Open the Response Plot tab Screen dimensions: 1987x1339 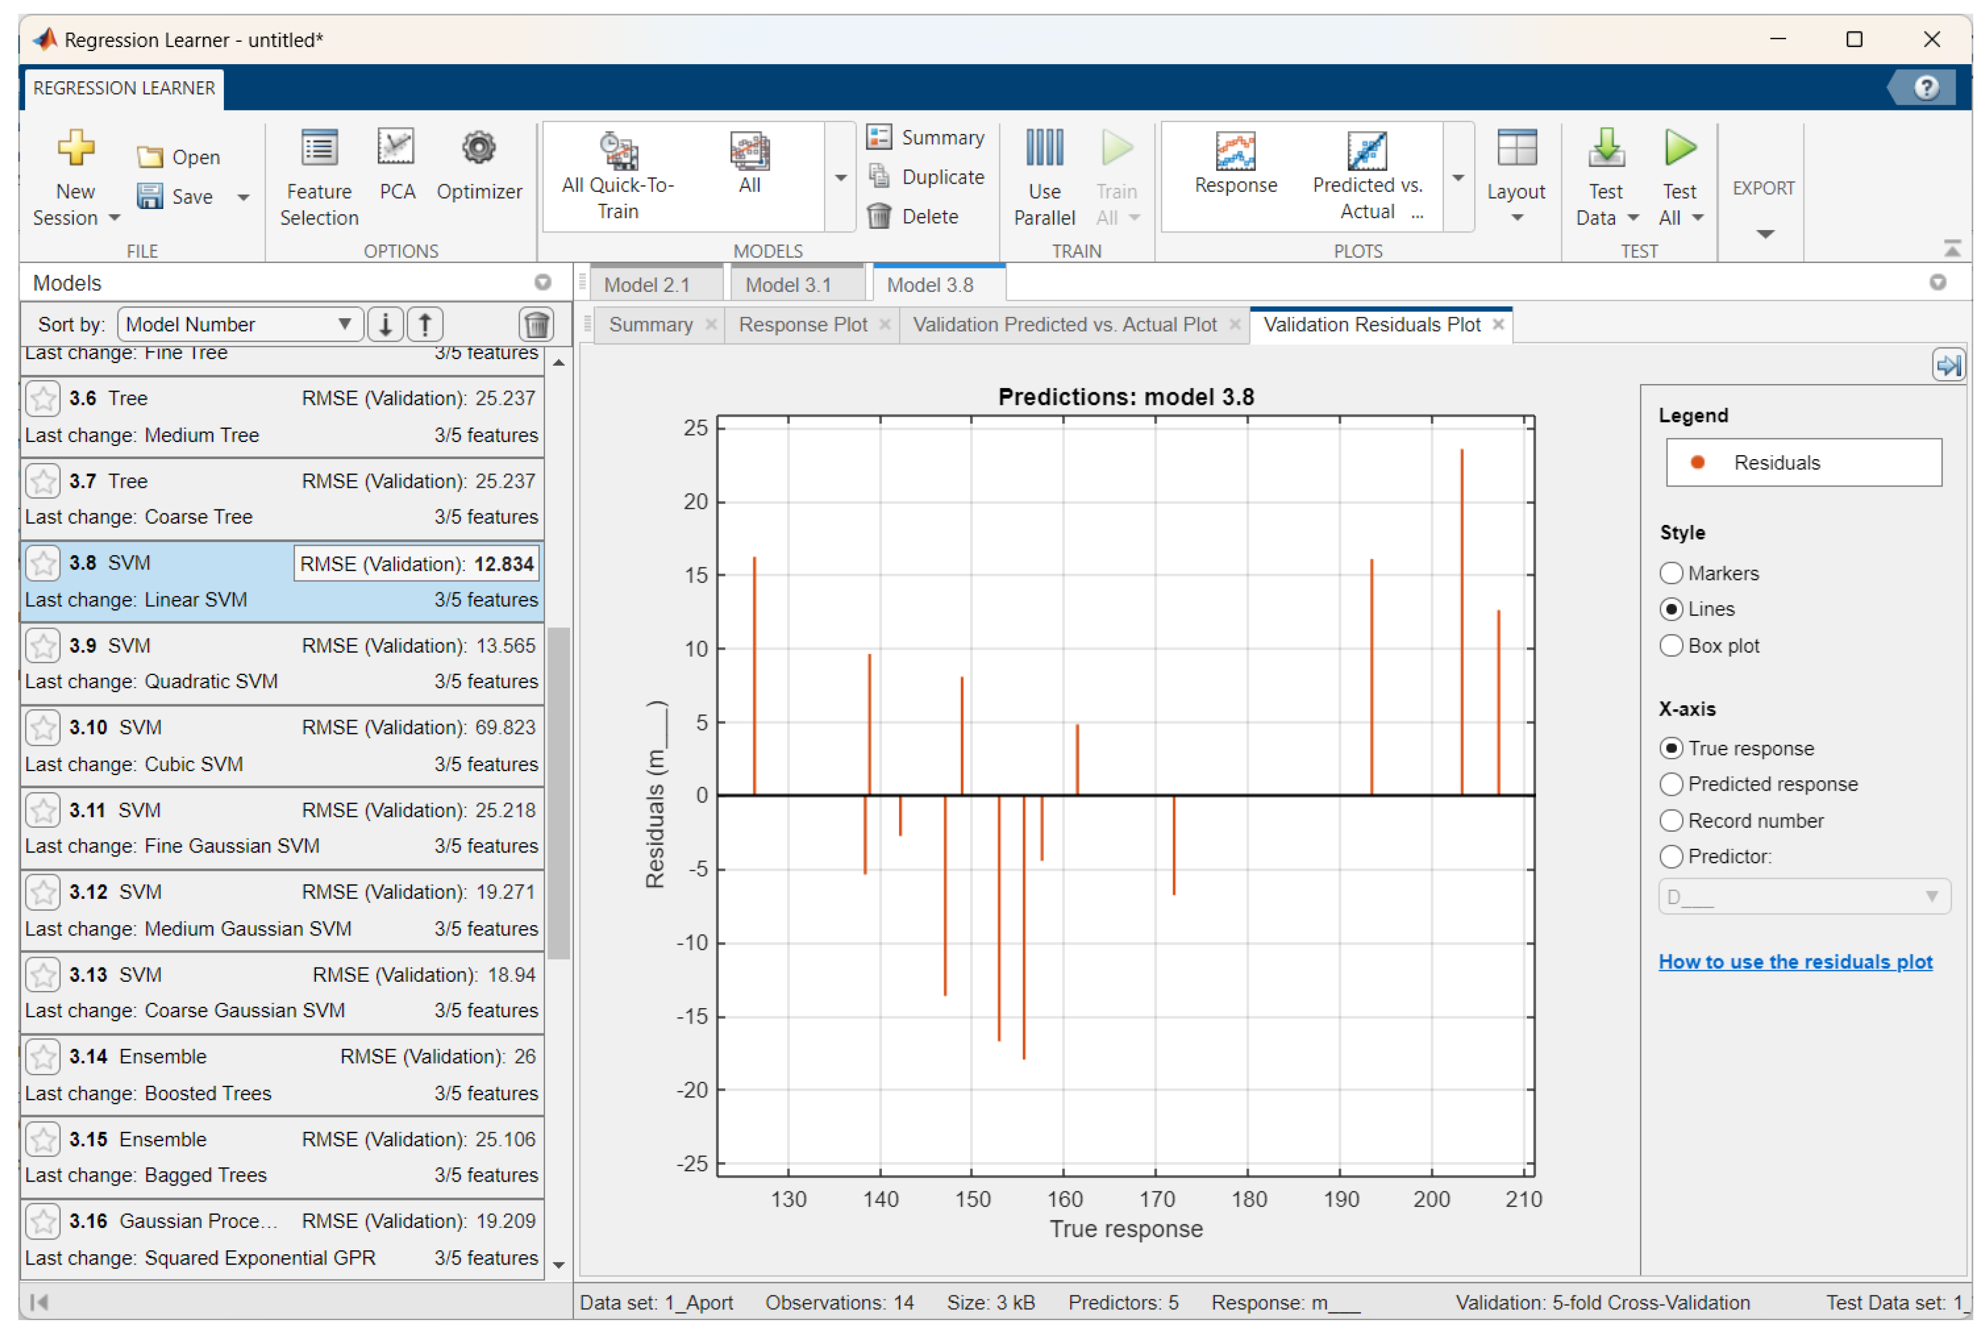[x=801, y=325]
